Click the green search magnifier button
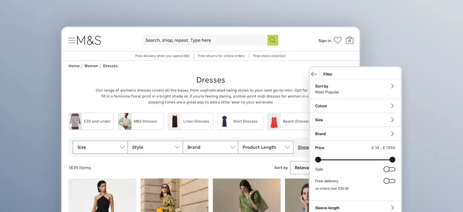Screen dimensions: 463x212 click(x=272, y=40)
